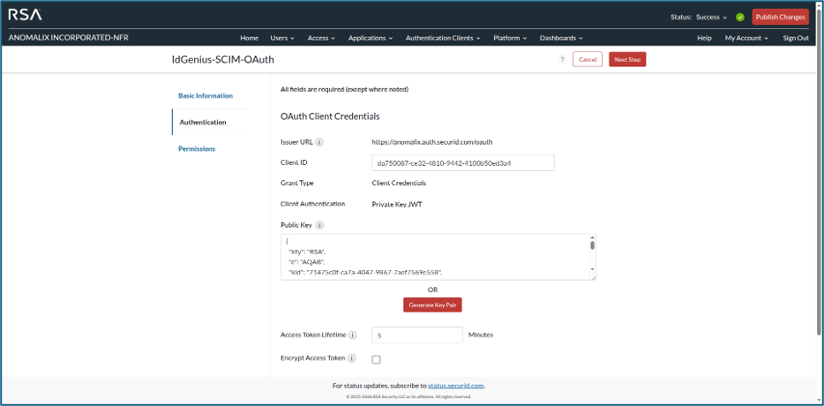Click the Public Key info icon

pos(319,225)
